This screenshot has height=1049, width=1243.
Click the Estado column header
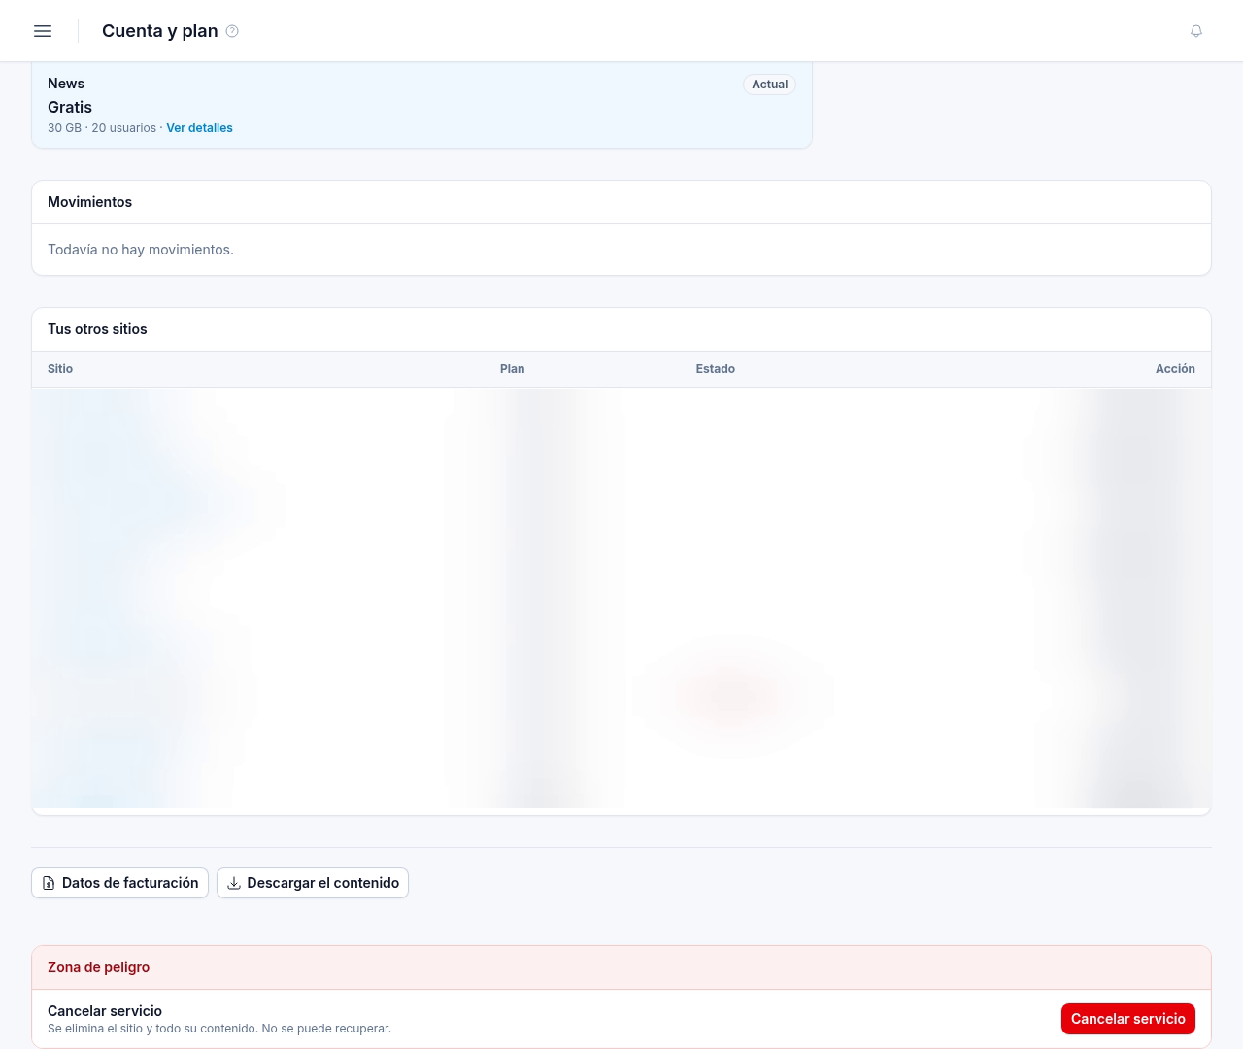point(715,369)
